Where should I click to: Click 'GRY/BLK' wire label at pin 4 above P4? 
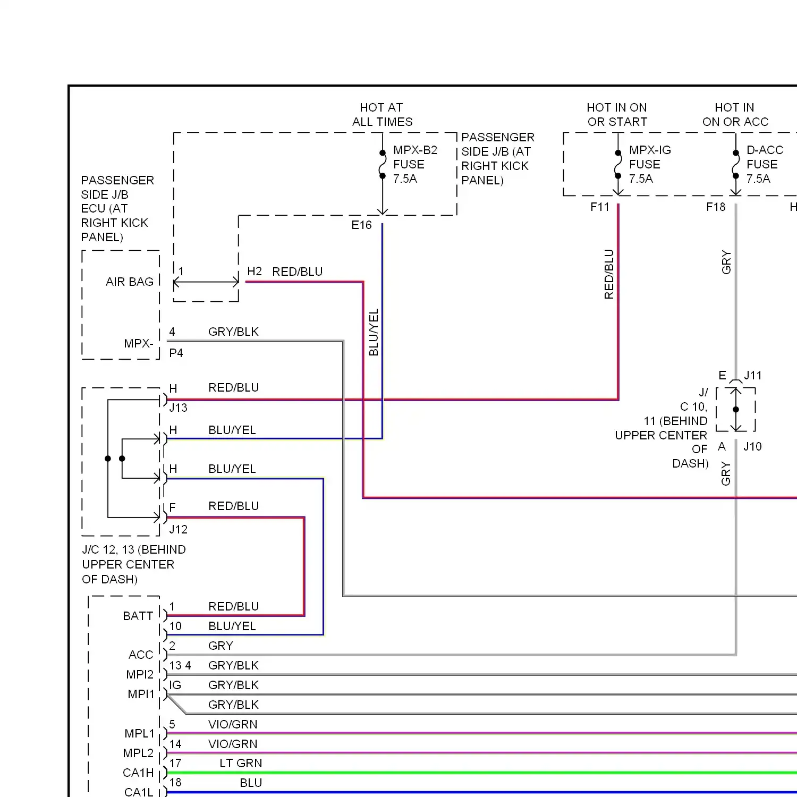[233, 332]
